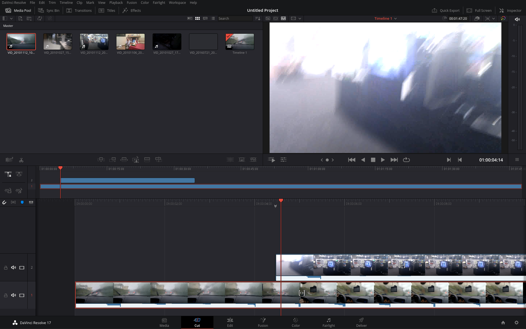526x329 pixels.
Task: Open the Tools sliders icon under viewer
Action: 284,160
